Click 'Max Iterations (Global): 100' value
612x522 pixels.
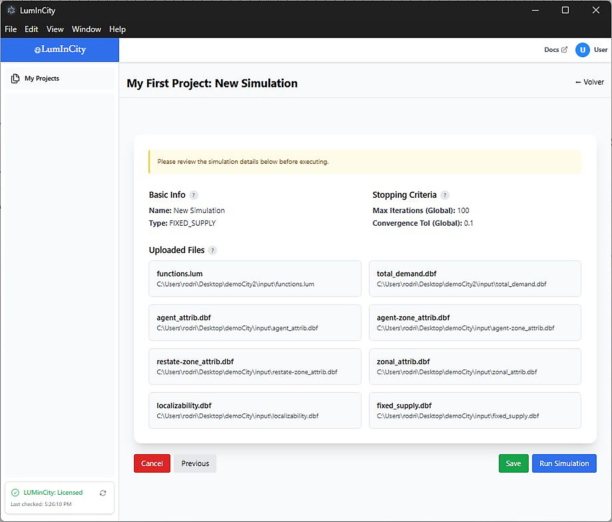tap(421, 211)
